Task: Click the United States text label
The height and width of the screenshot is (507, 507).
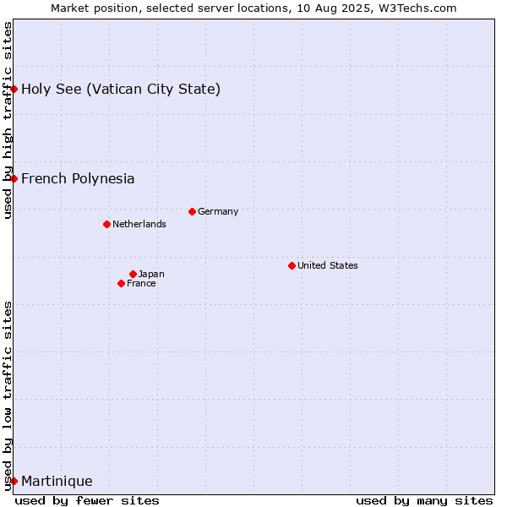Action: [x=328, y=265]
